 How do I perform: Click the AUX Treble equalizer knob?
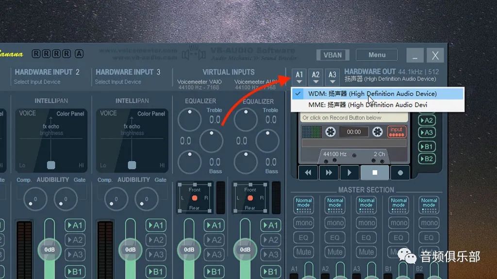tap(246, 119)
